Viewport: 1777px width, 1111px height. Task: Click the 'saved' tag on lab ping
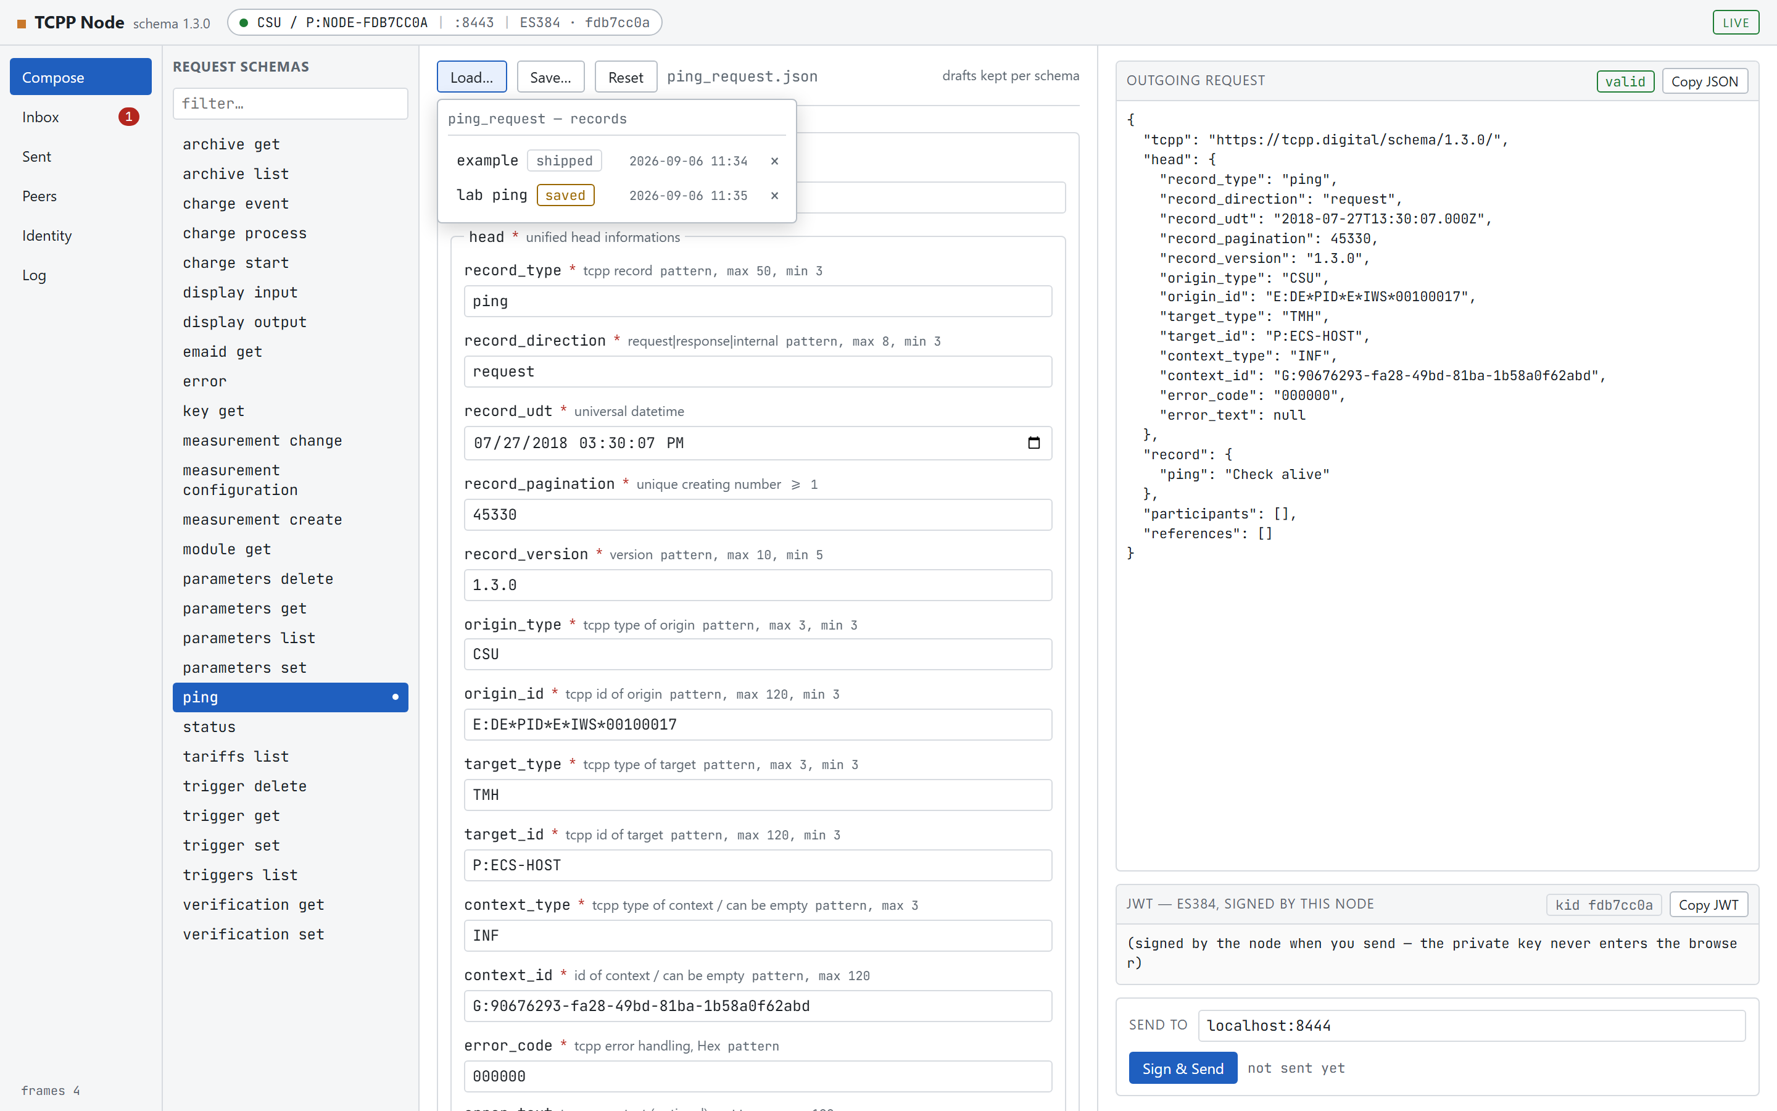coord(565,196)
